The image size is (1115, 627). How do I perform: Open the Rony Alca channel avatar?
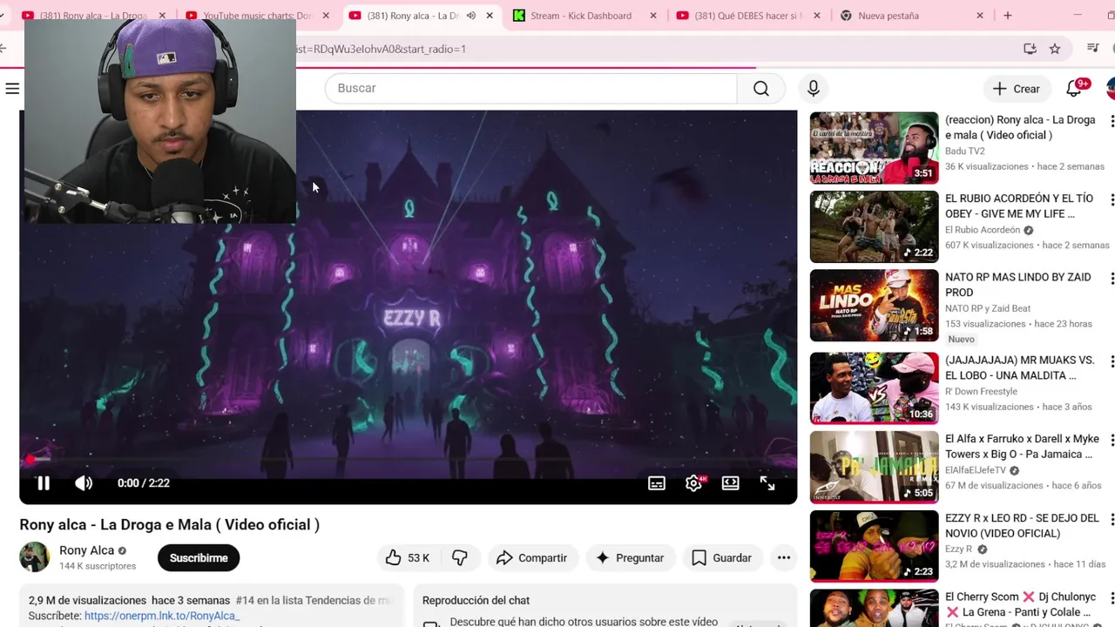pos(35,557)
